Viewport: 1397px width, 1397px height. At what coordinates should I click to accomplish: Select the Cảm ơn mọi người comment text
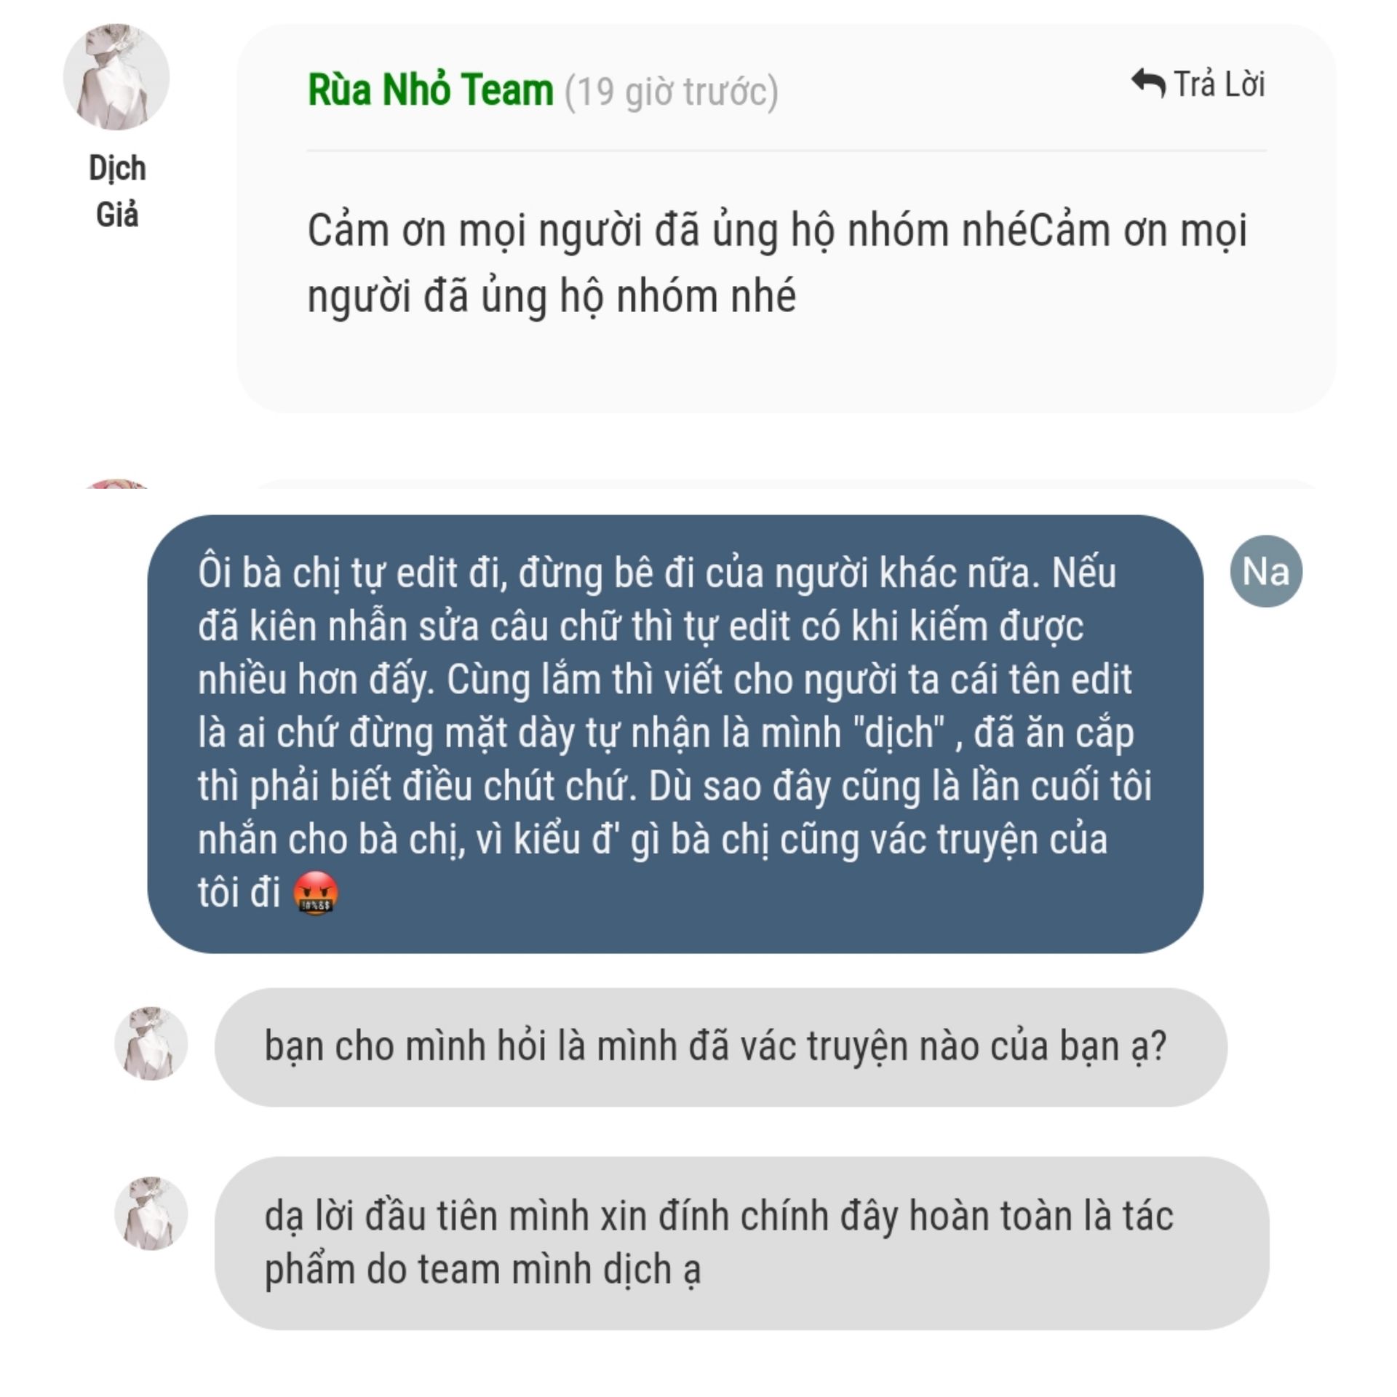click(777, 263)
